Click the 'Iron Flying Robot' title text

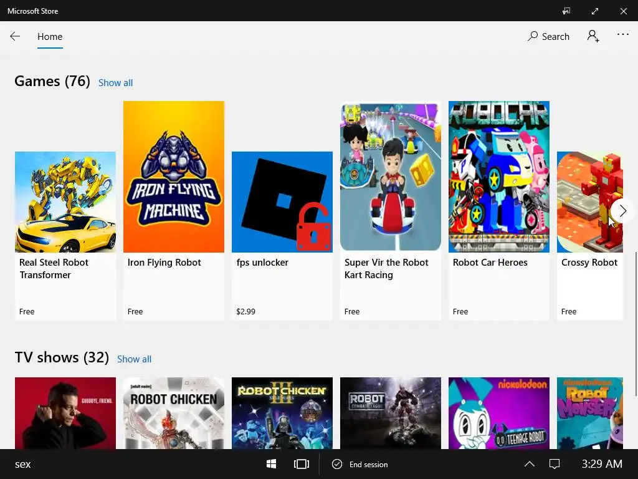point(164,263)
